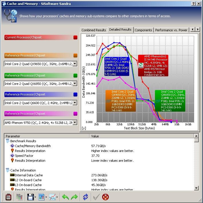Click the Speed Factor diamond icon
Screen dimensions: 203x203
click(x=12, y=156)
